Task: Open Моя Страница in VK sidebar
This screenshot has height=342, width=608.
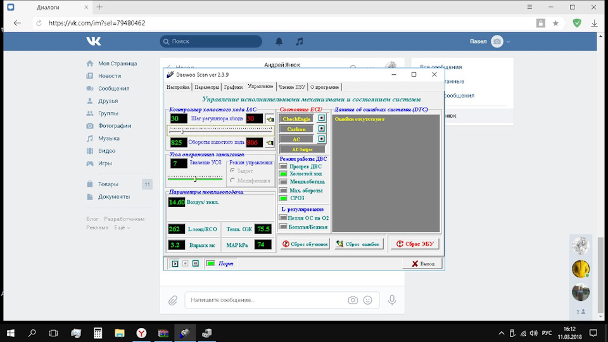Action: tap(117, 63)
